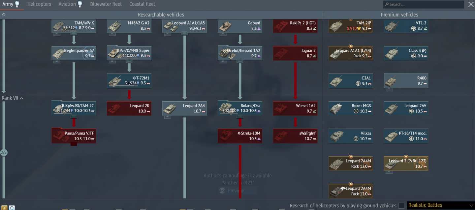Select the T-72M1 tank card
475x210 pixels.
pos(129,81)
